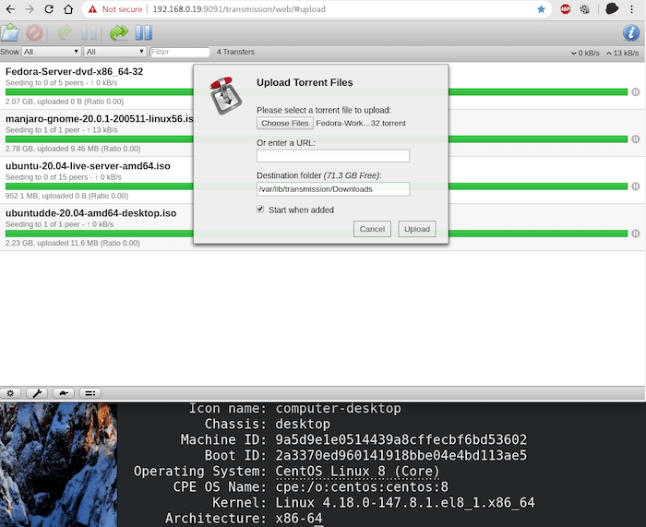Click the Remove torrent red icon
The width and height of the screenshot is (646, 527).
click(x=35, y=33)
